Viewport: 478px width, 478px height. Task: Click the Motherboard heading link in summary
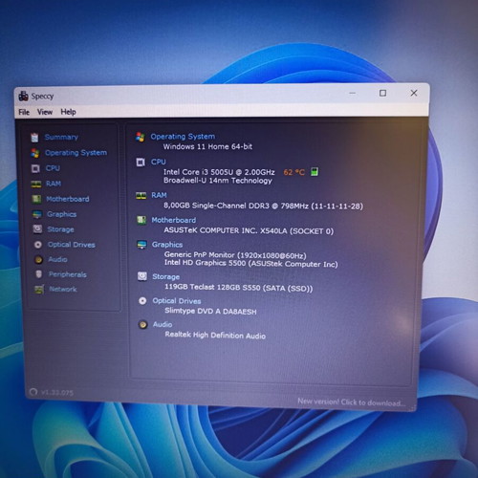[x=174, y=220]
